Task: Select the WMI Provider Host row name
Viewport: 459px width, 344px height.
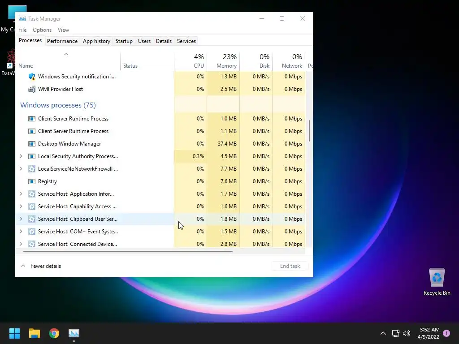Action: click(x=61, y=89)
